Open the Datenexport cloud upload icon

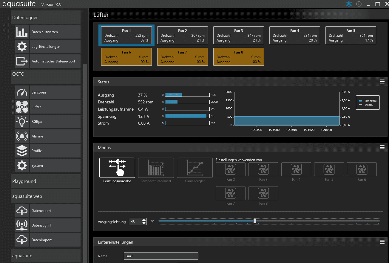22,211
